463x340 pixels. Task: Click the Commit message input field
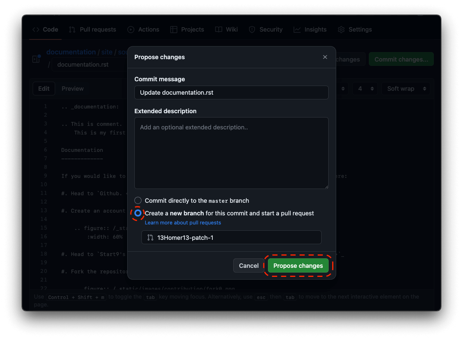(231, 93)
